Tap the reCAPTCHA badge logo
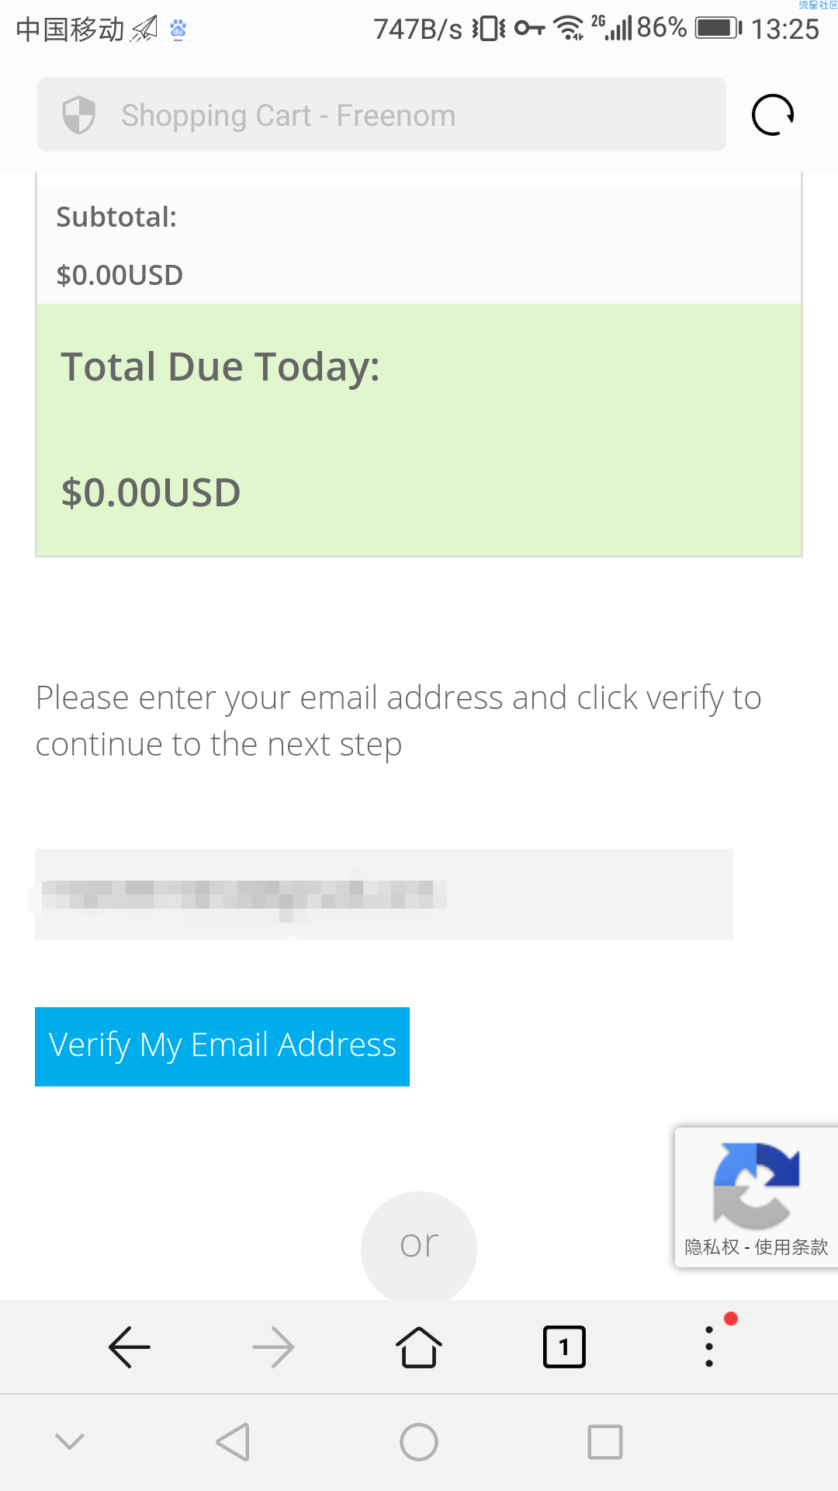Image resolution: width=838 pixels, height=1491 pixels. (756, 1186)
